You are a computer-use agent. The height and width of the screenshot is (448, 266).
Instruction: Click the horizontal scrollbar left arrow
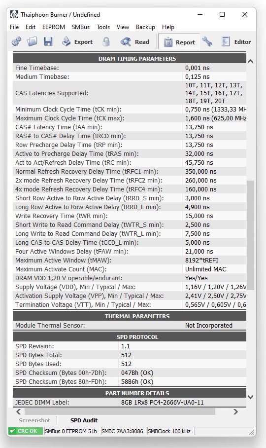point(19,411)
